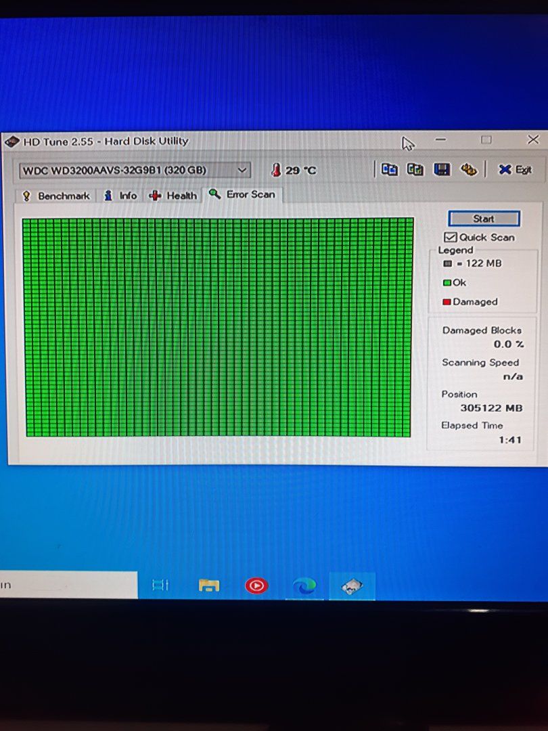The width and height of the screenshot is (548, 731).
Task: Close the HD Tune window
Action: [x=532, y=139]
